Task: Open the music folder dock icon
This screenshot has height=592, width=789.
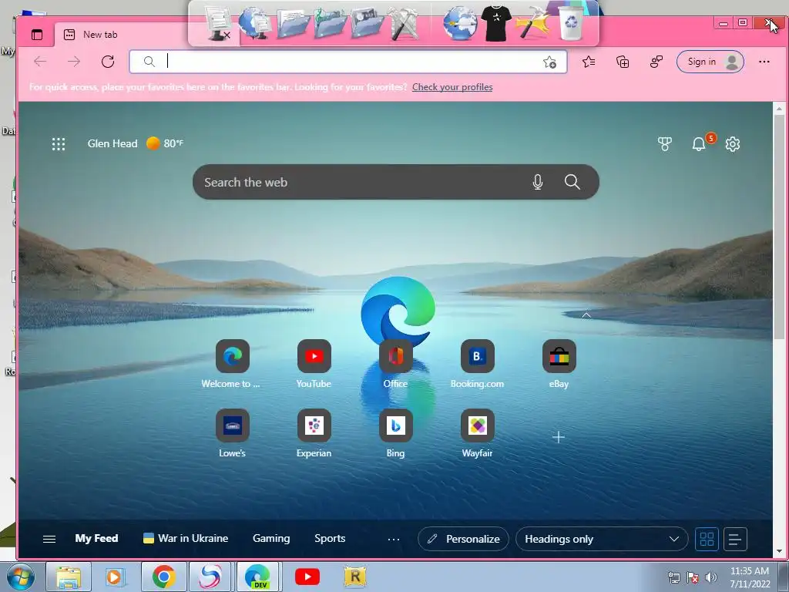Action: (x=330, y=23)
